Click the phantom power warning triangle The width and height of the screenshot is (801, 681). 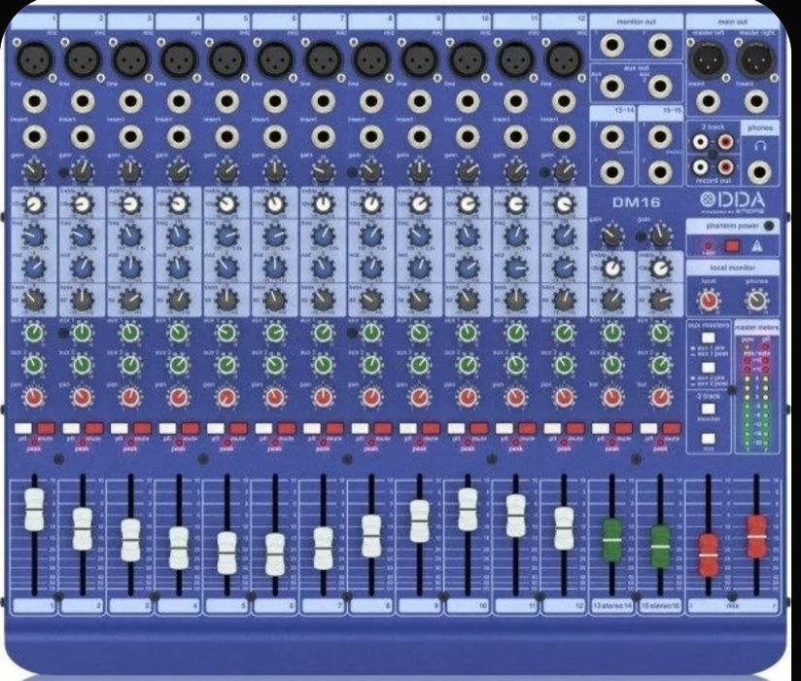pos(757,246)
